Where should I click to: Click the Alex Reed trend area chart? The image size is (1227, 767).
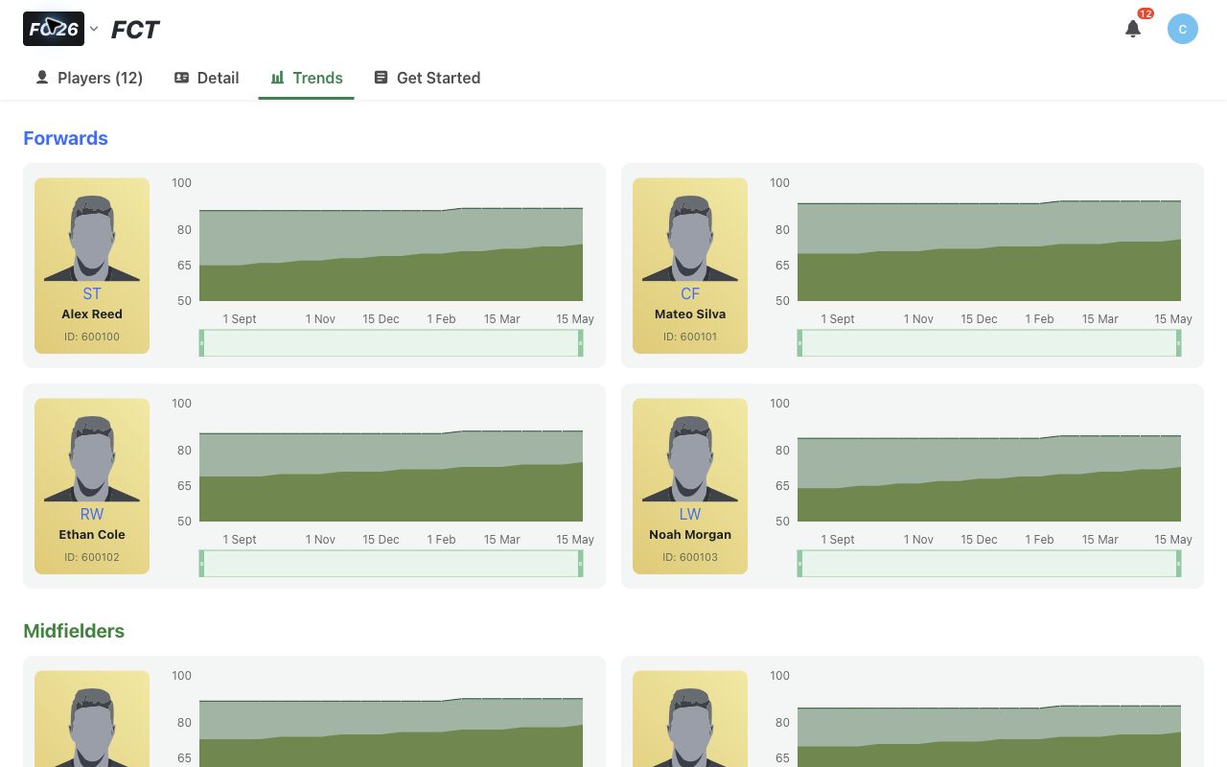(x=391, y=254)
